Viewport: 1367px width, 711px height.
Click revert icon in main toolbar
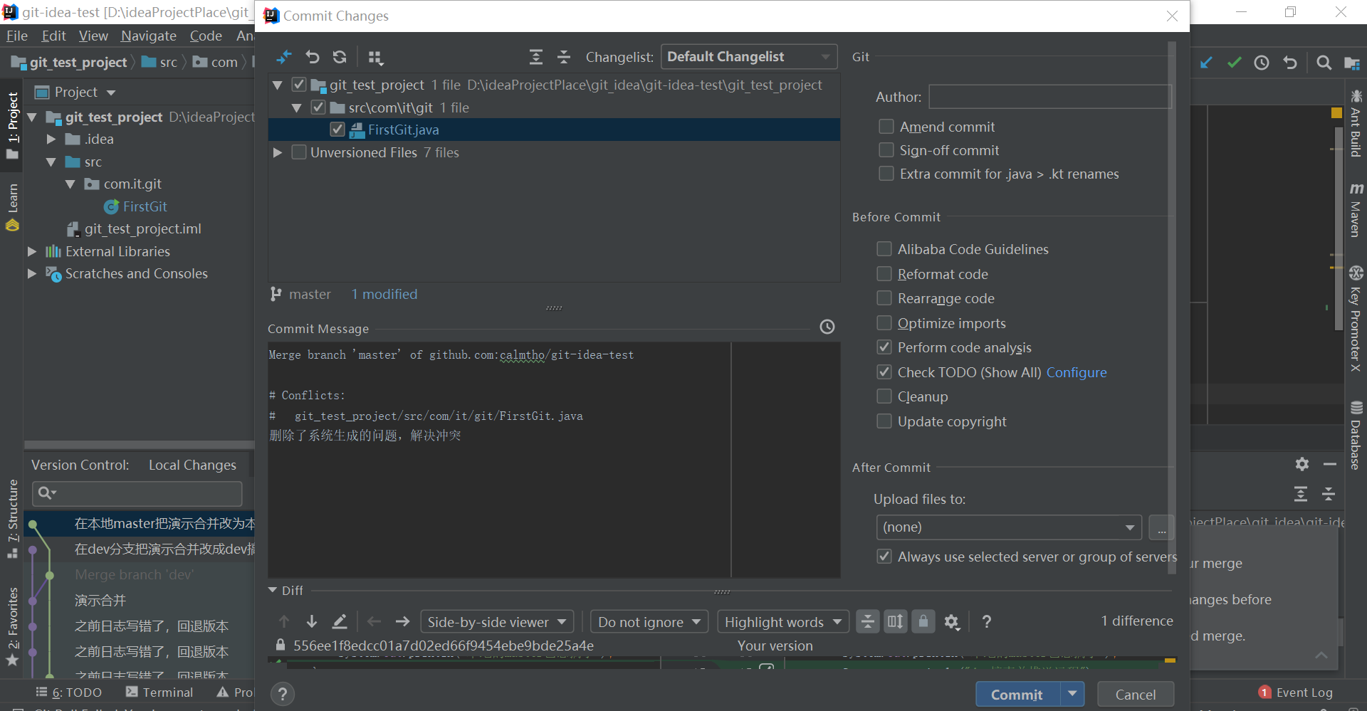coord(1289,63)
